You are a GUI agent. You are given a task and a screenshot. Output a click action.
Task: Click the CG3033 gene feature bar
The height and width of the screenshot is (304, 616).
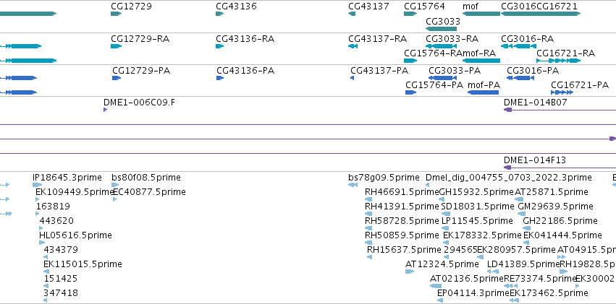pyautogui.click(x=441, y=29)
